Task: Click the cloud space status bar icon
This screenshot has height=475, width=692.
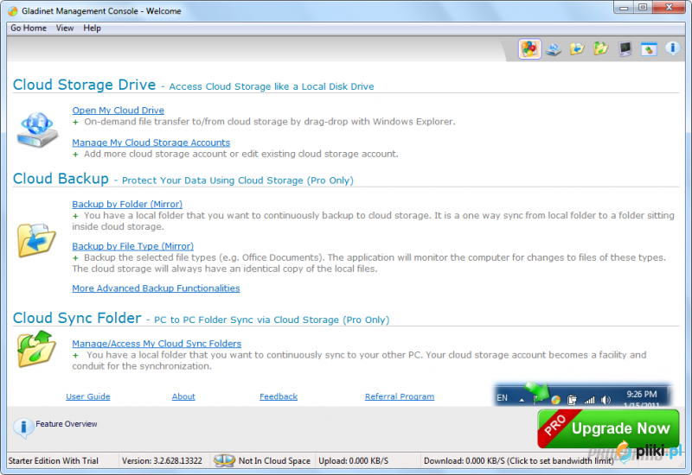Action: (224, 460)
